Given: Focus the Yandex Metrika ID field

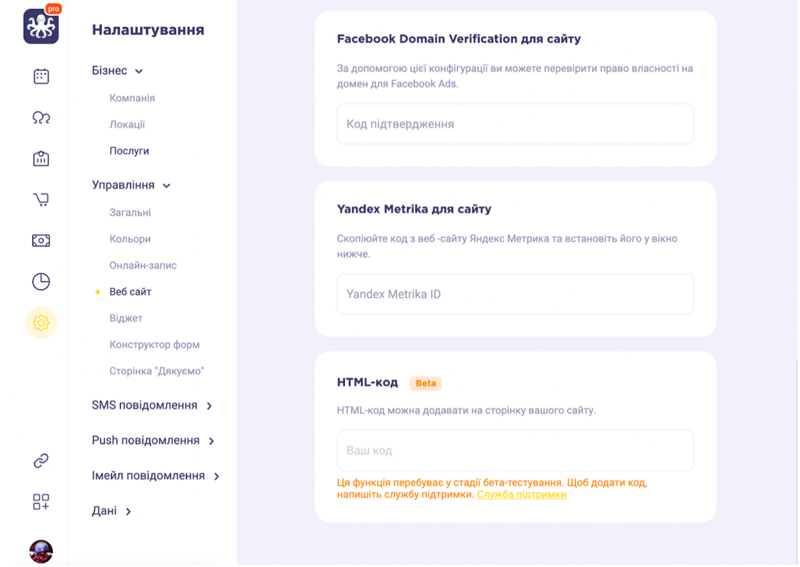Looking at the screenshot, I should [515, 294].
